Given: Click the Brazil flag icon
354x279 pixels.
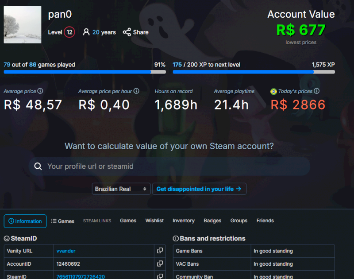Looking at the screenshot, I should pyautogui.click(x=273, y=92).
